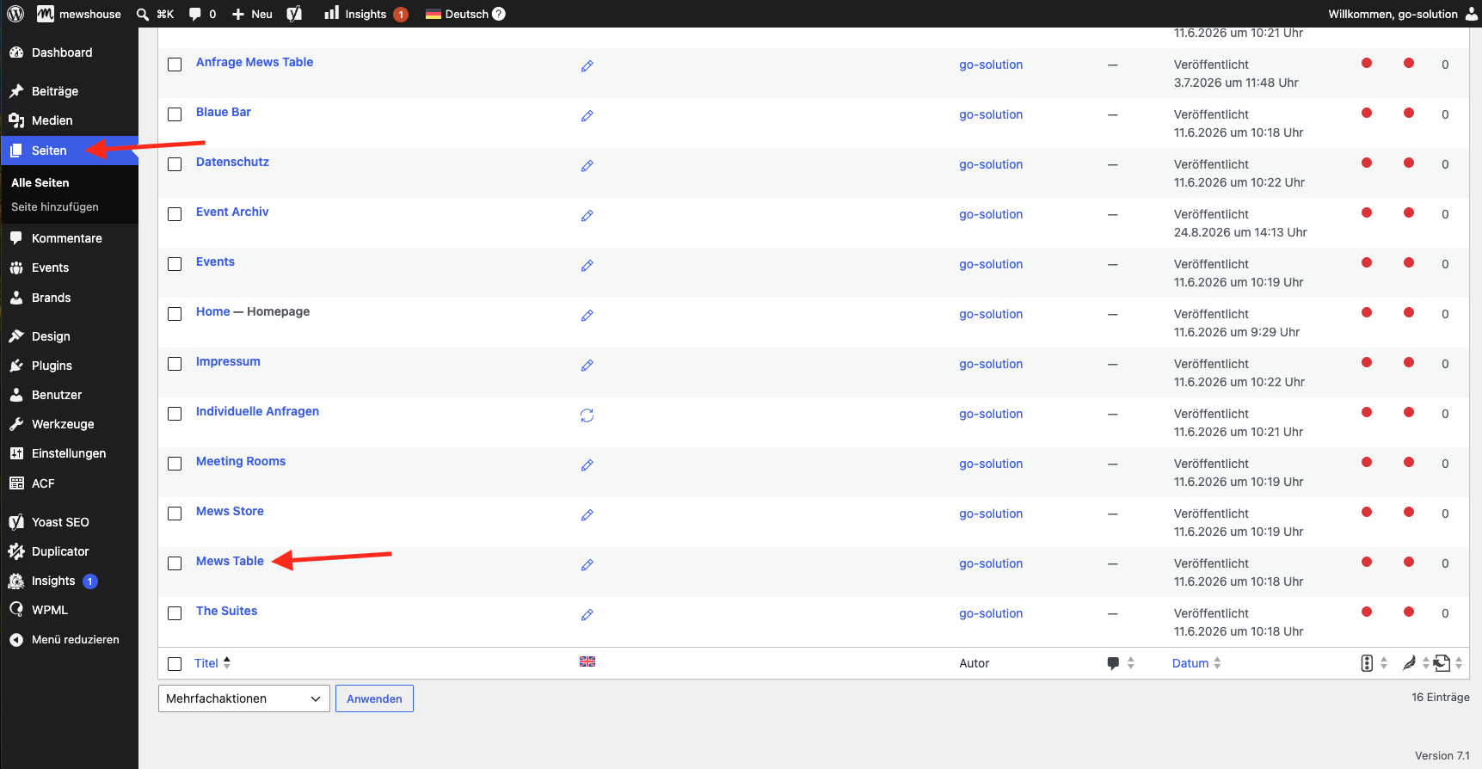Open Yoast SEO sidebar menu

tap(69, 522)
